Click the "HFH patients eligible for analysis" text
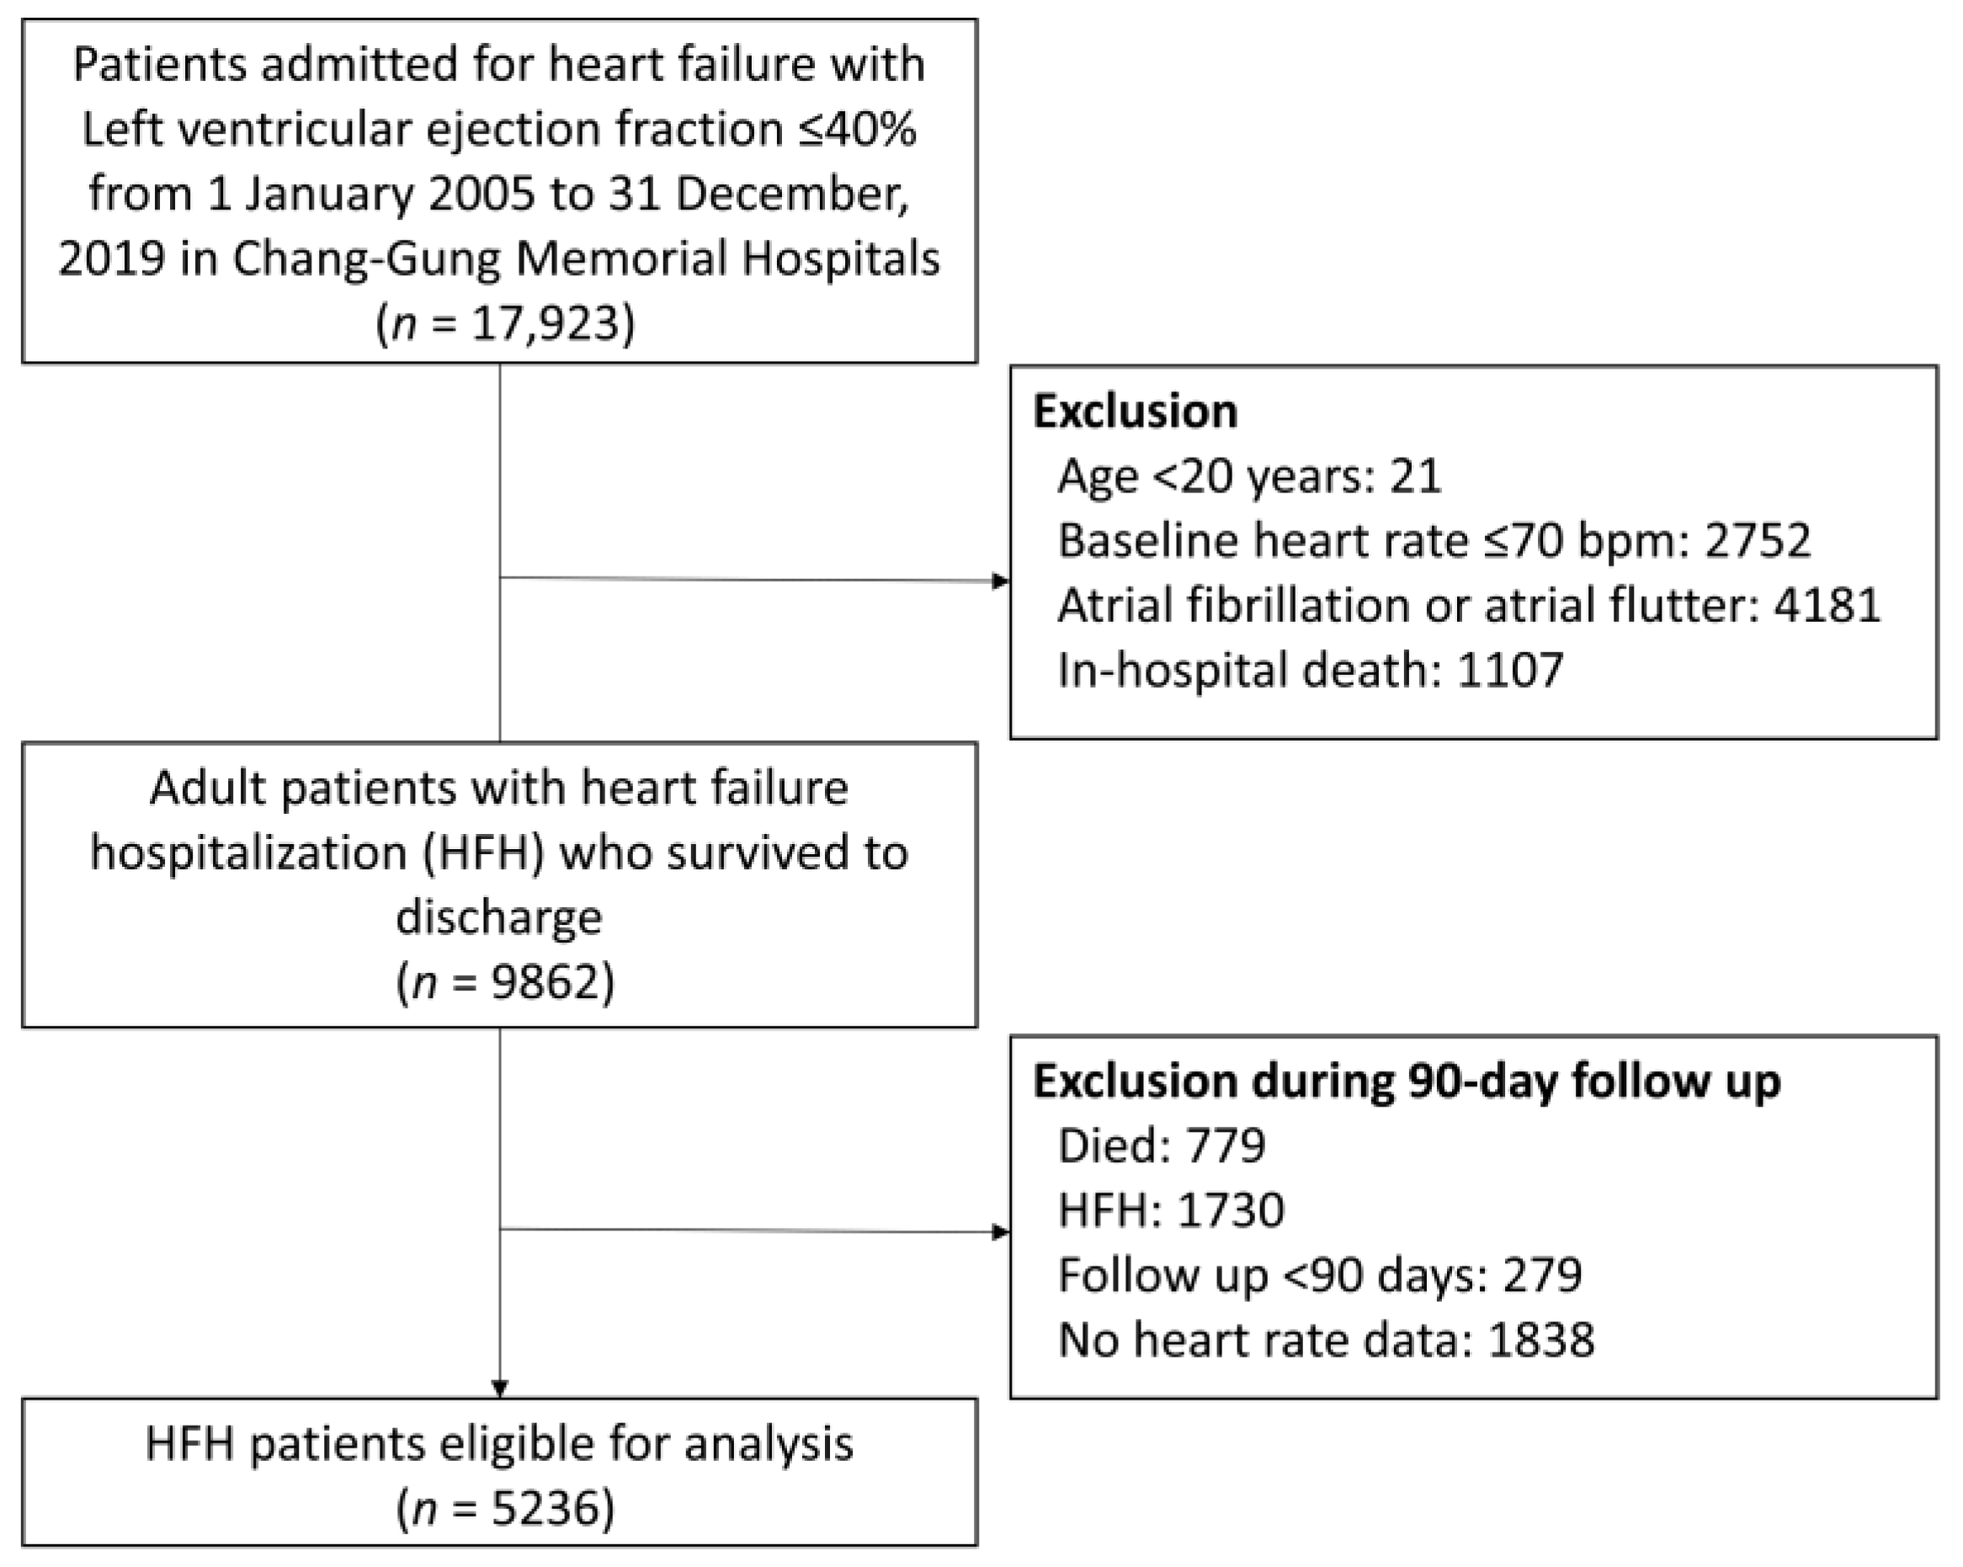This screenshot has width=1963, height=1567. [499, 1444]
